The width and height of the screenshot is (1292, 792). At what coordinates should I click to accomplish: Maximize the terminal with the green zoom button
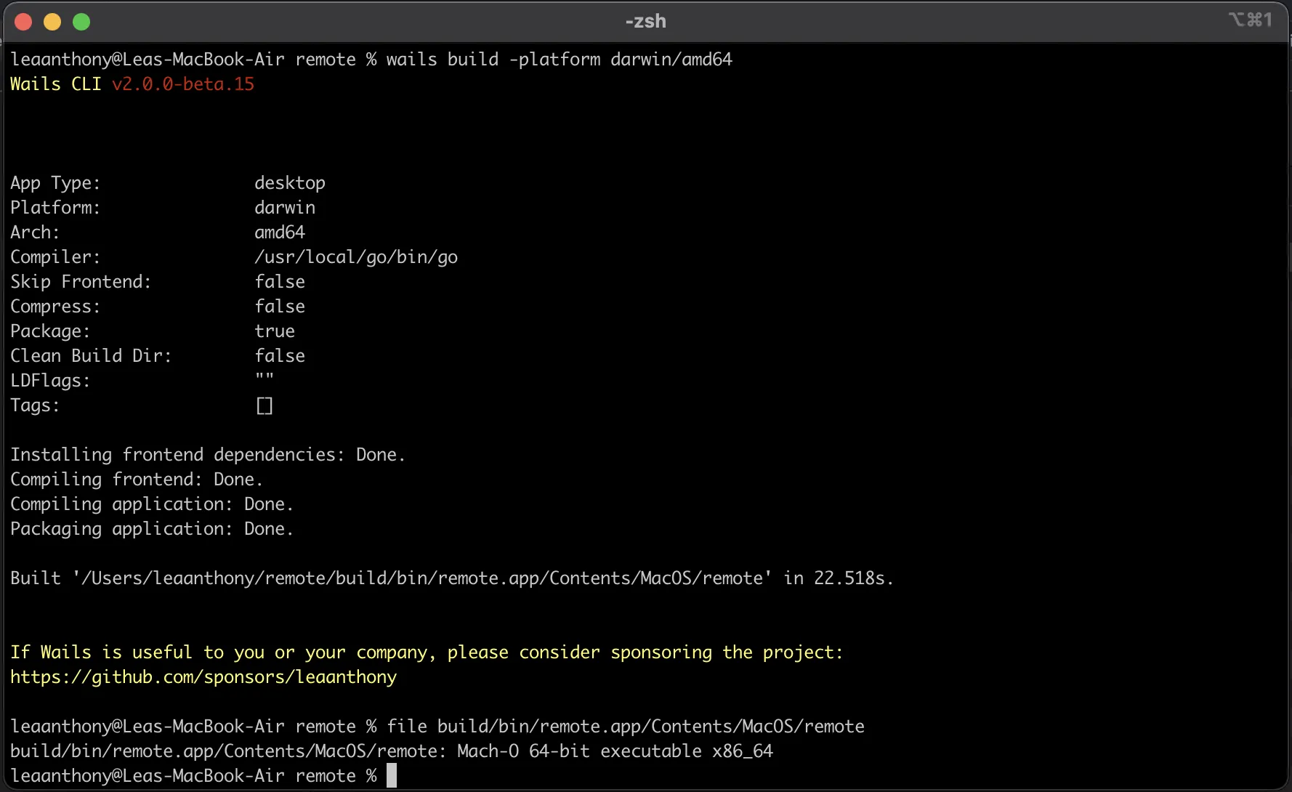81,21
